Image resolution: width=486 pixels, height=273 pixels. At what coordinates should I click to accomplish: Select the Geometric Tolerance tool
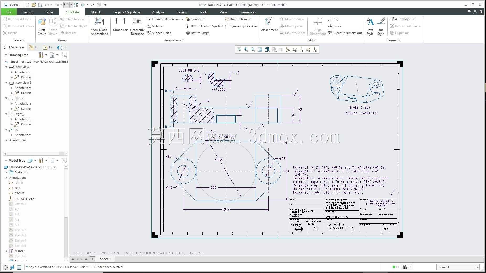point(137,26)
